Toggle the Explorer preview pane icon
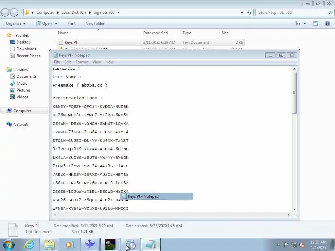 point(316,24)
